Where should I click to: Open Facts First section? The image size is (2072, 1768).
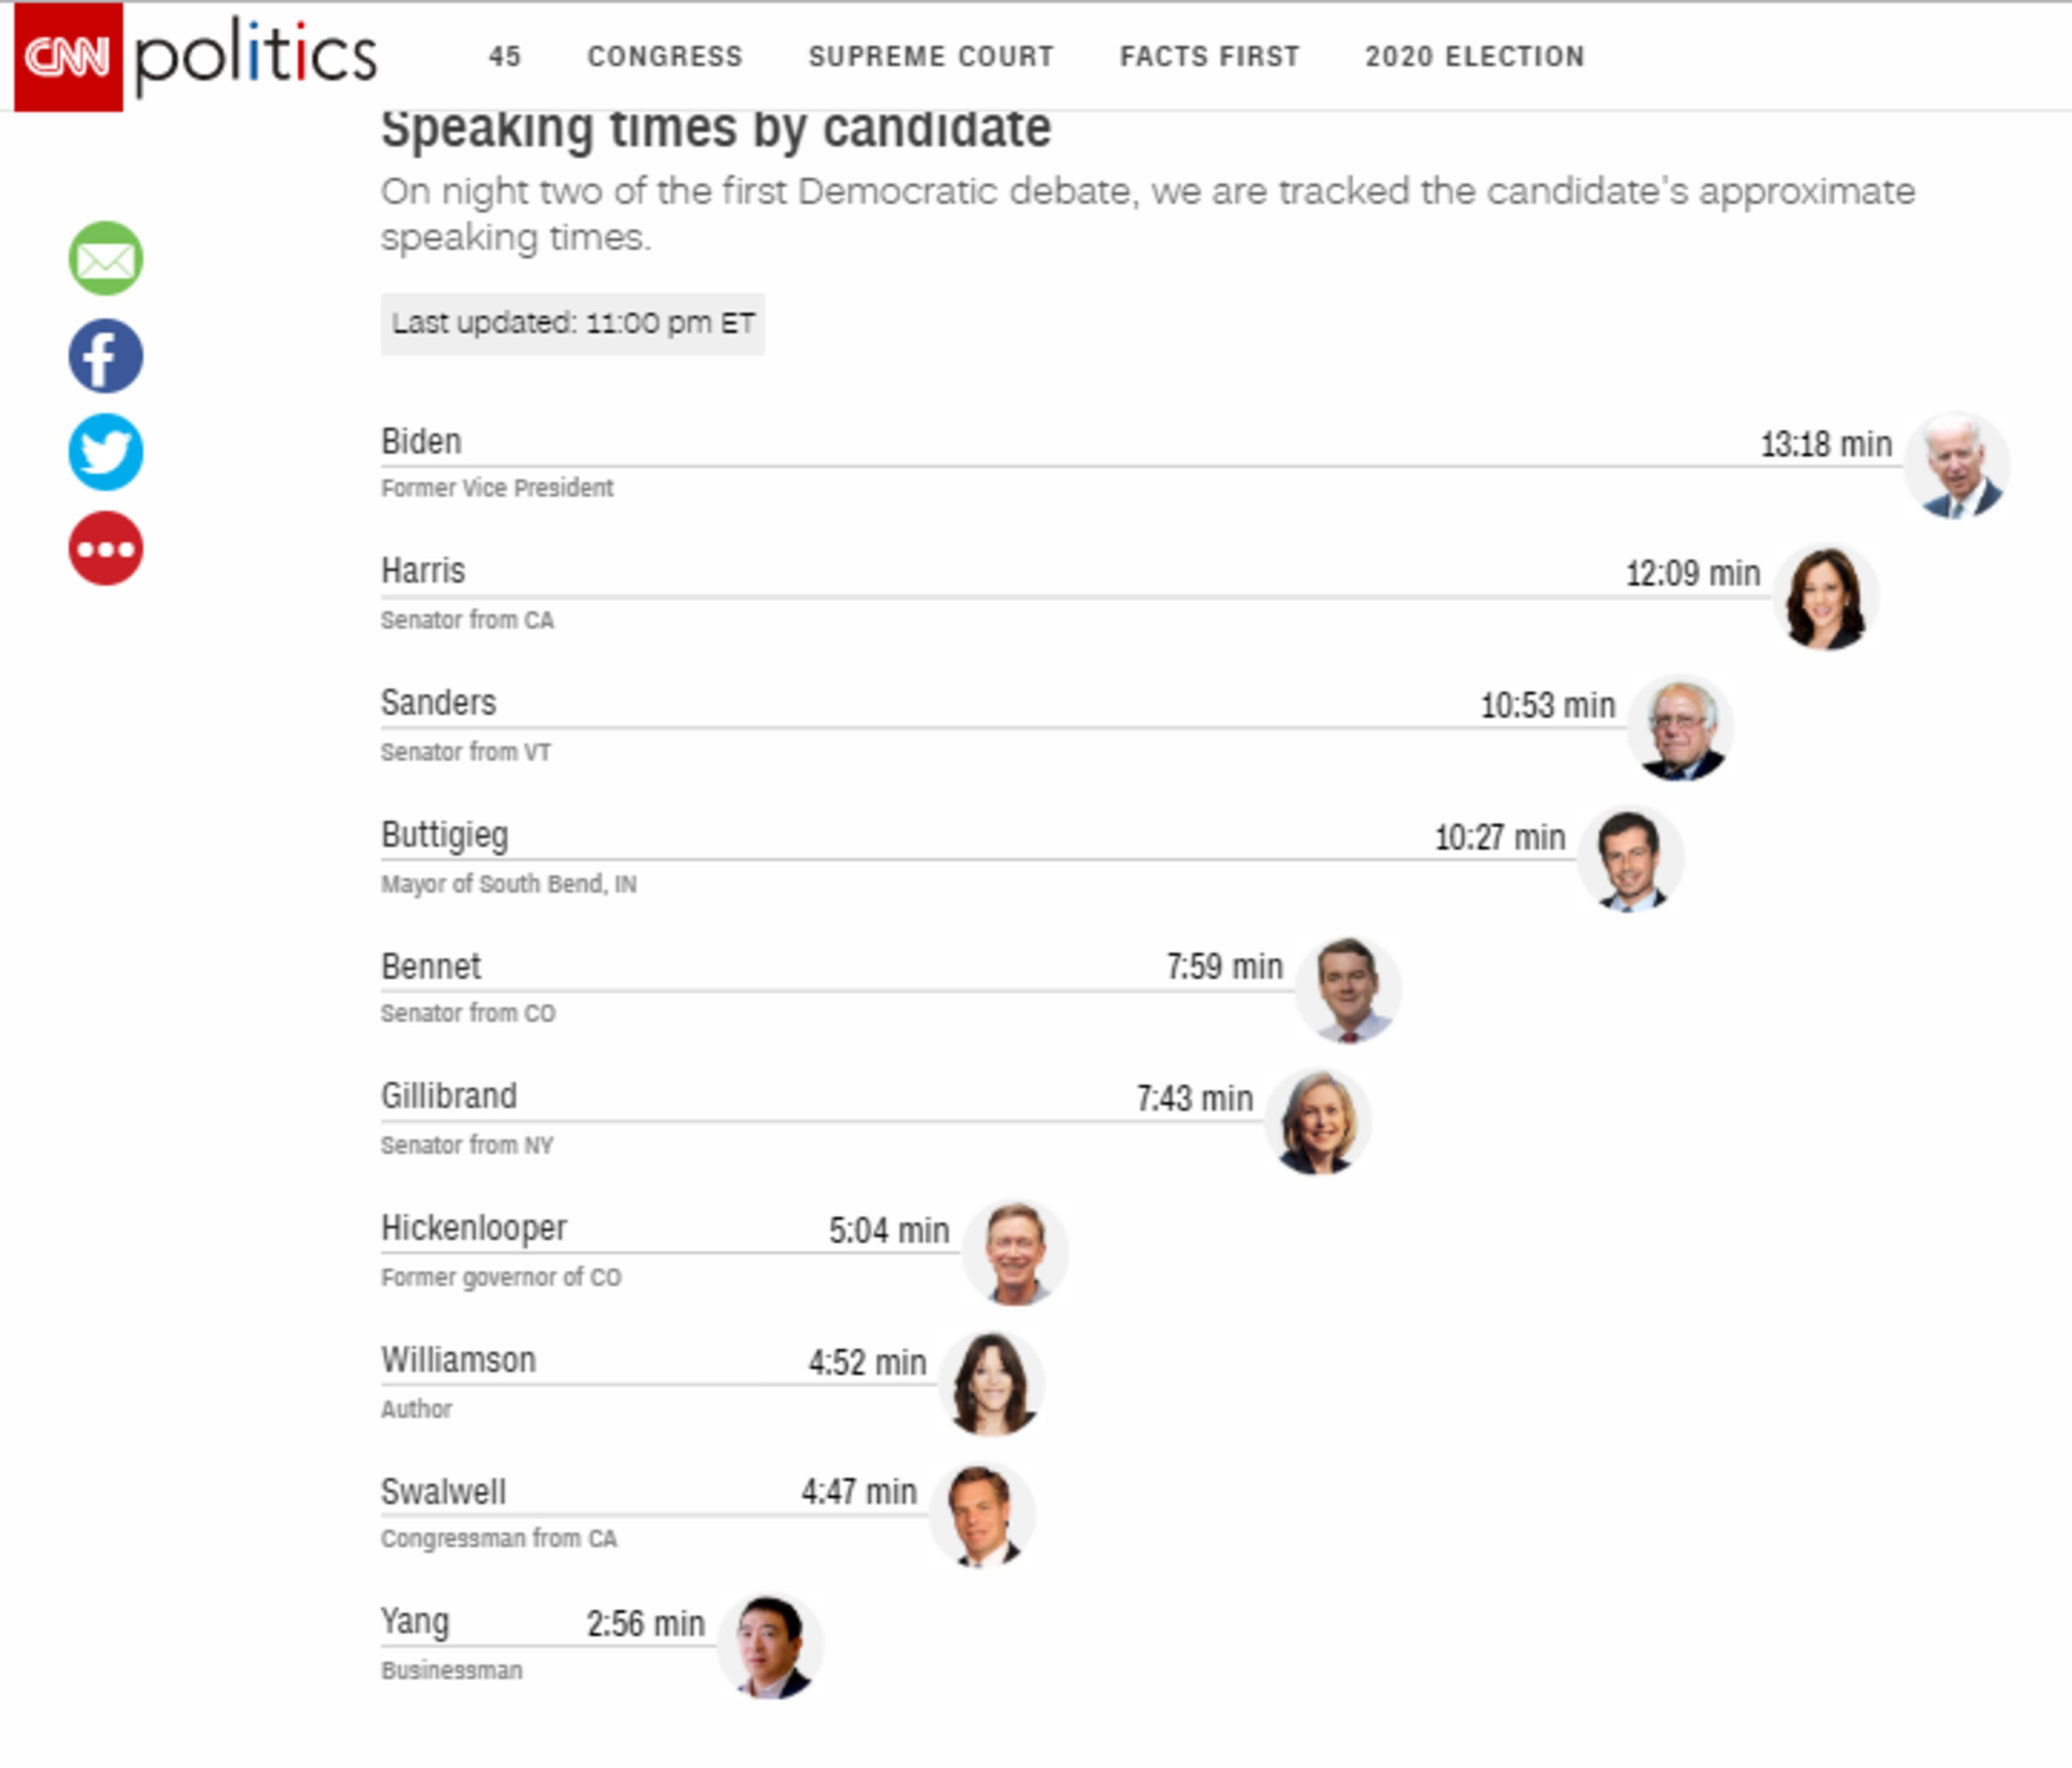point(1209,57)
